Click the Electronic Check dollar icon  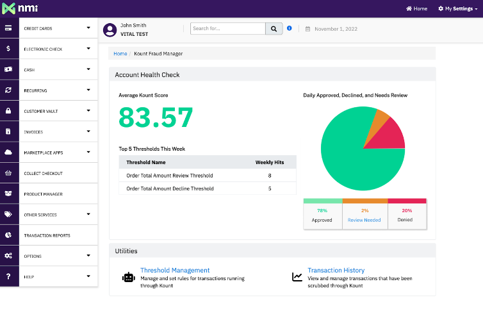tap(8, 49)
